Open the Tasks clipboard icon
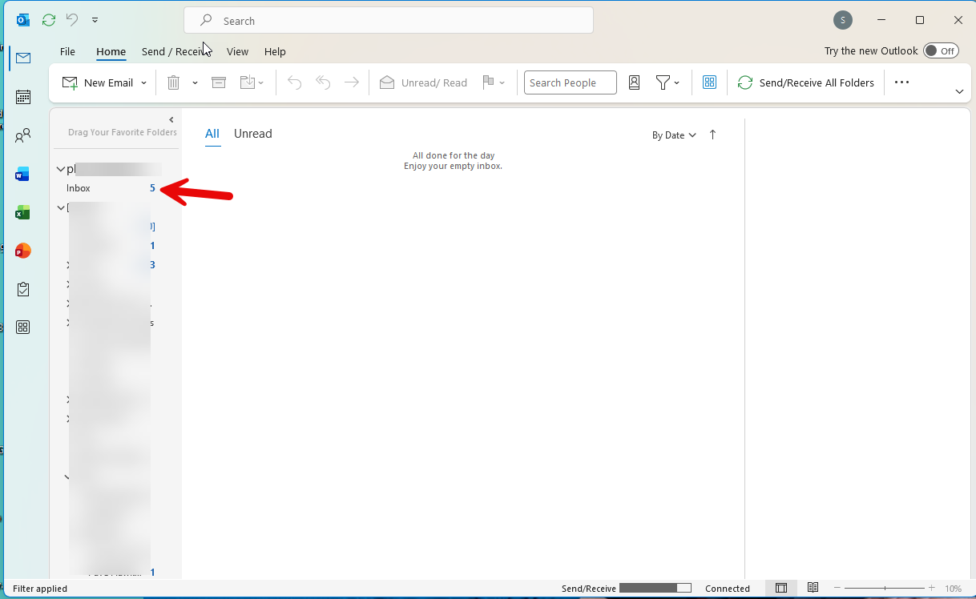Screen dimensions: 976x599 (x=23, y=289)
